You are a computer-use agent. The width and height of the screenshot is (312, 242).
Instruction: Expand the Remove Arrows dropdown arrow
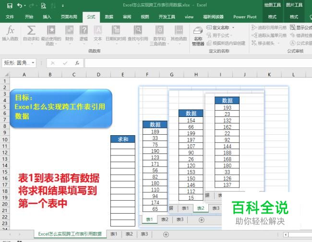click(278, 43)
